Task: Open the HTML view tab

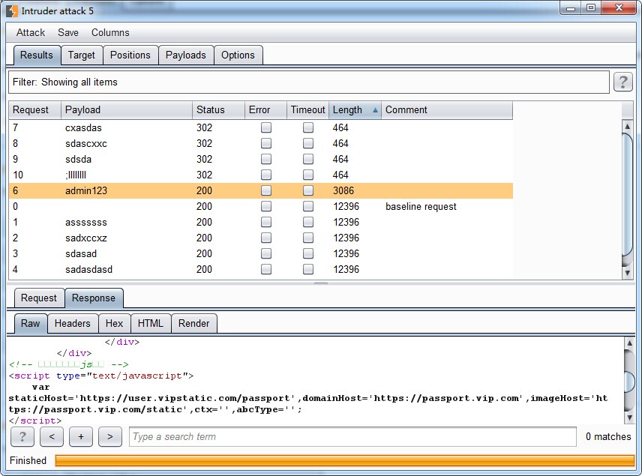Action: [x=150, y=323]
